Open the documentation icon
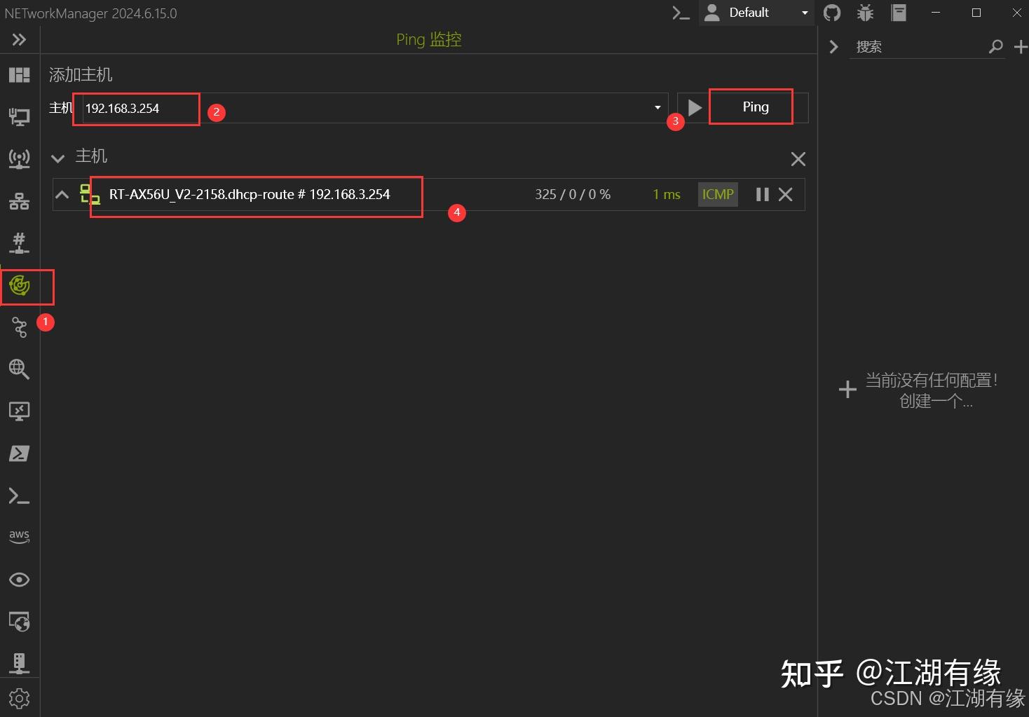Image resolution: width=1029 pixels, height=717 pixels. (898, 12)
